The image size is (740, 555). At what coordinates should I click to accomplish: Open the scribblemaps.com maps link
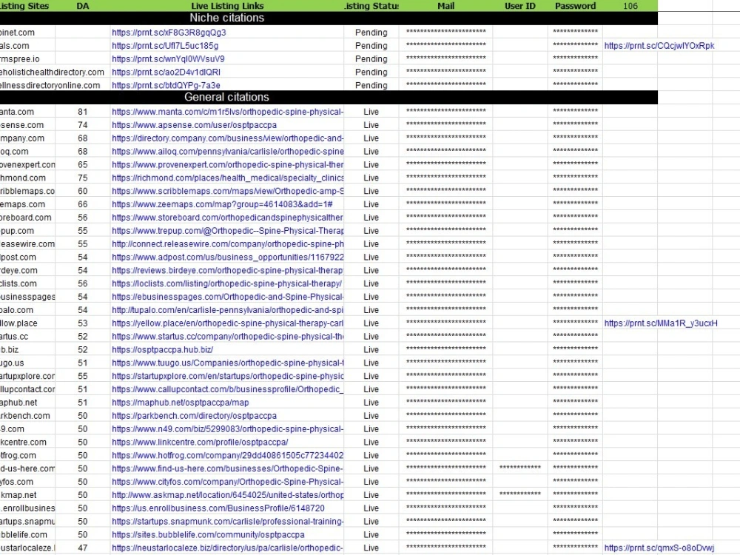[x=227, y=191]
